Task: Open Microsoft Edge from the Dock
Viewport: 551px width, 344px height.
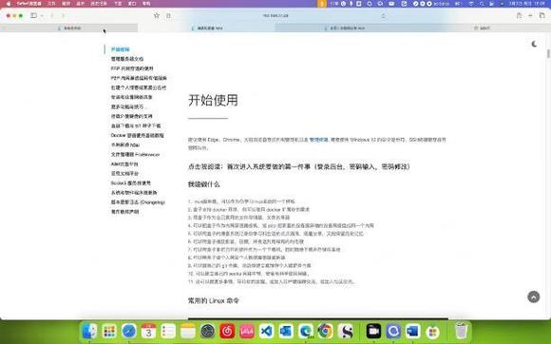Action: (306, 331)
